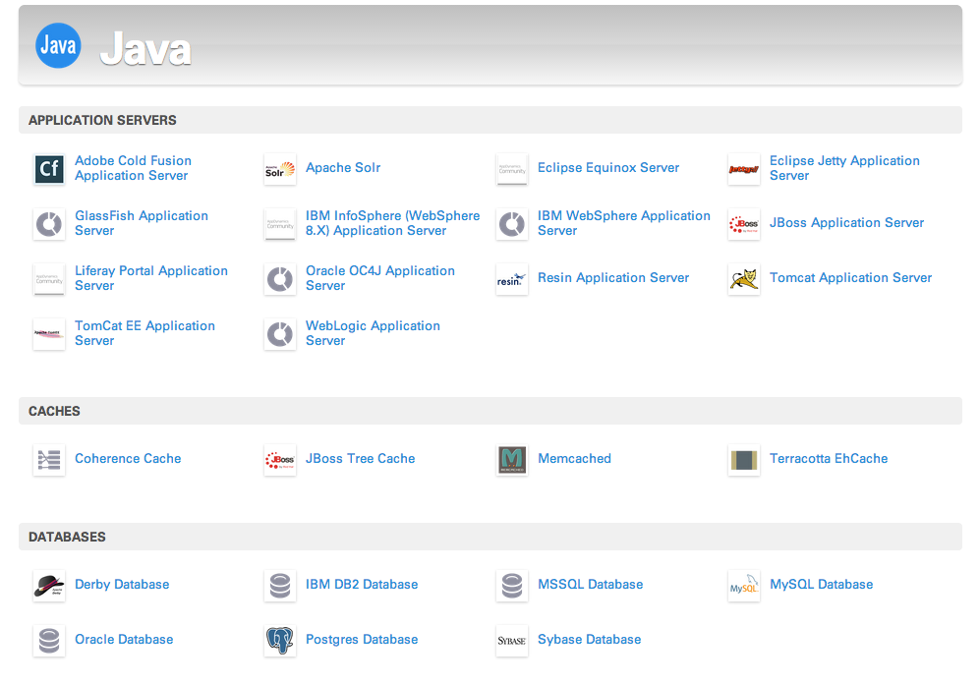
Task: Open Resin Application Server link
Action: coord(613,277)
